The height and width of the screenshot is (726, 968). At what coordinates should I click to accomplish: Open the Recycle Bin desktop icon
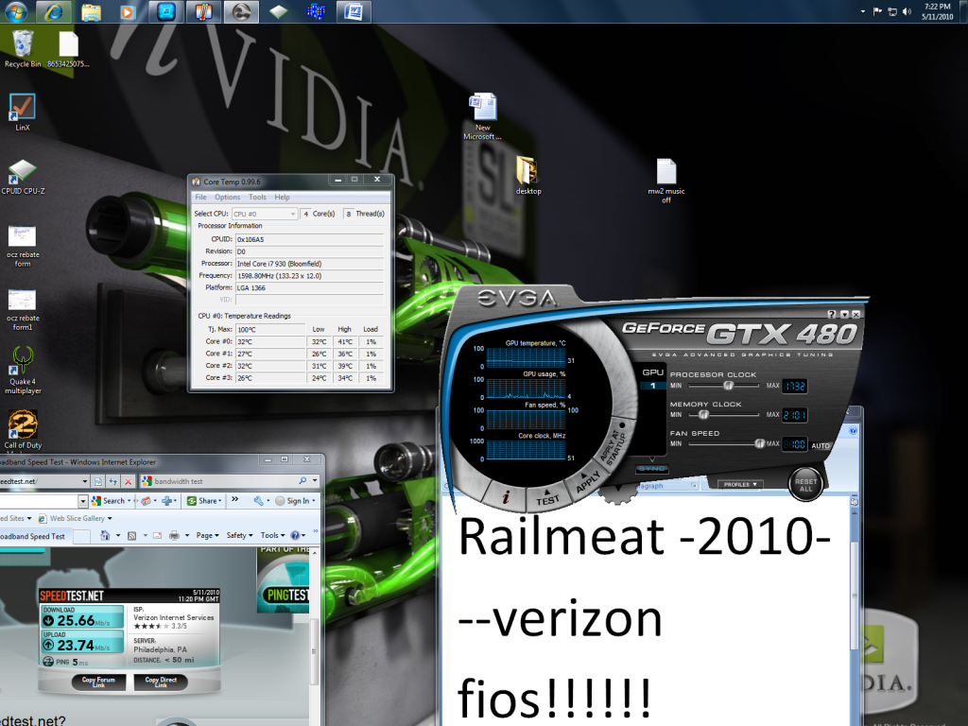tap(23, 49)
